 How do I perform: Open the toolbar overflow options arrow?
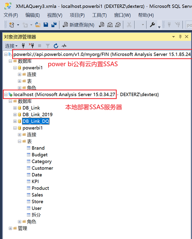coord(159,27)
